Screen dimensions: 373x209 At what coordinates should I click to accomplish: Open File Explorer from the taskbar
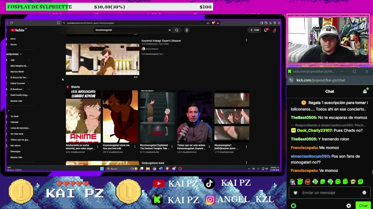pos(148,169)
